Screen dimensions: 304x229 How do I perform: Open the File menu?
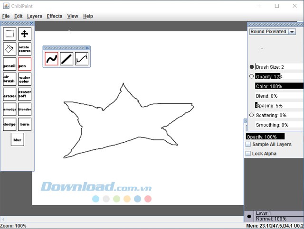pyautogui.click(x=6, y=16)
